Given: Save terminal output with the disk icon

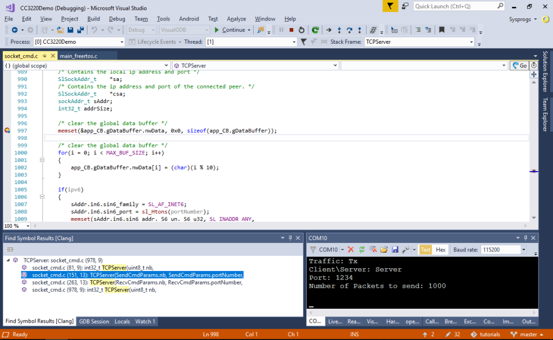Looking at the screenshot, I should click(395, 249).
